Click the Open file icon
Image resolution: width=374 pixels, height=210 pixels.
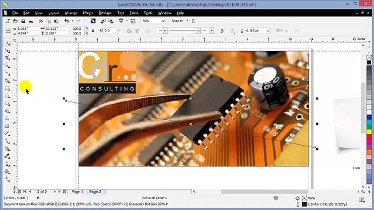(x=15, y=21)
